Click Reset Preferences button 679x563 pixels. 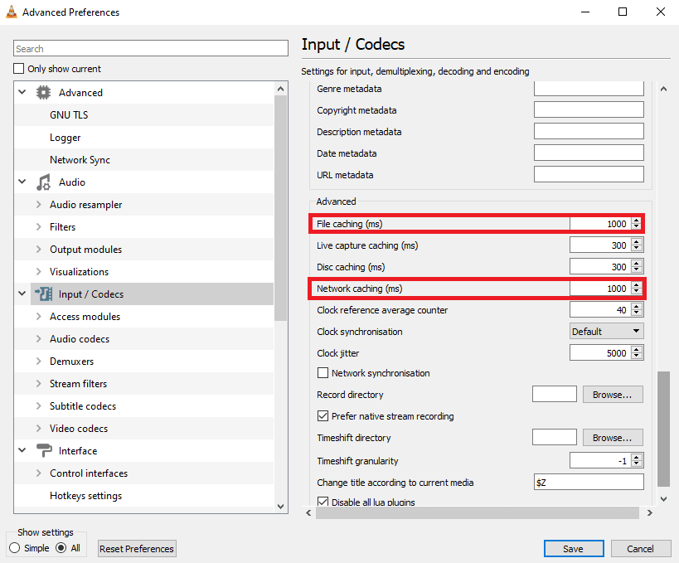(x=137, y=549)
